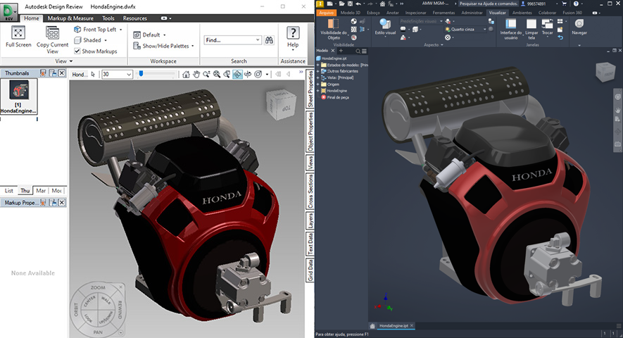Expand the Estados do modelo tree node
The height and width of the screenshot is (338, 623).
click(318, 65)
